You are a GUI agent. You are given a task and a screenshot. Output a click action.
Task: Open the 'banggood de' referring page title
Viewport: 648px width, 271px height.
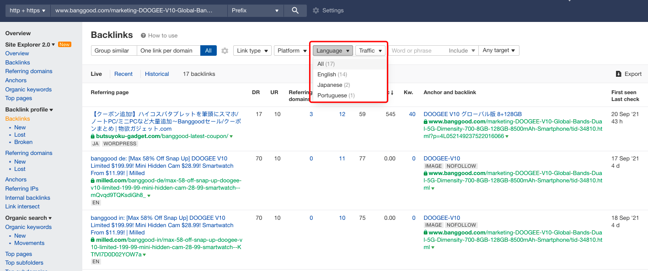162,166
